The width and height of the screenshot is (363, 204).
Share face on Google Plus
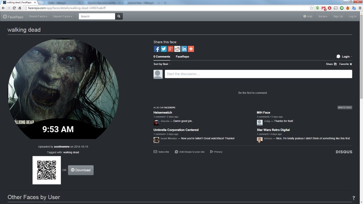(170, 49)
